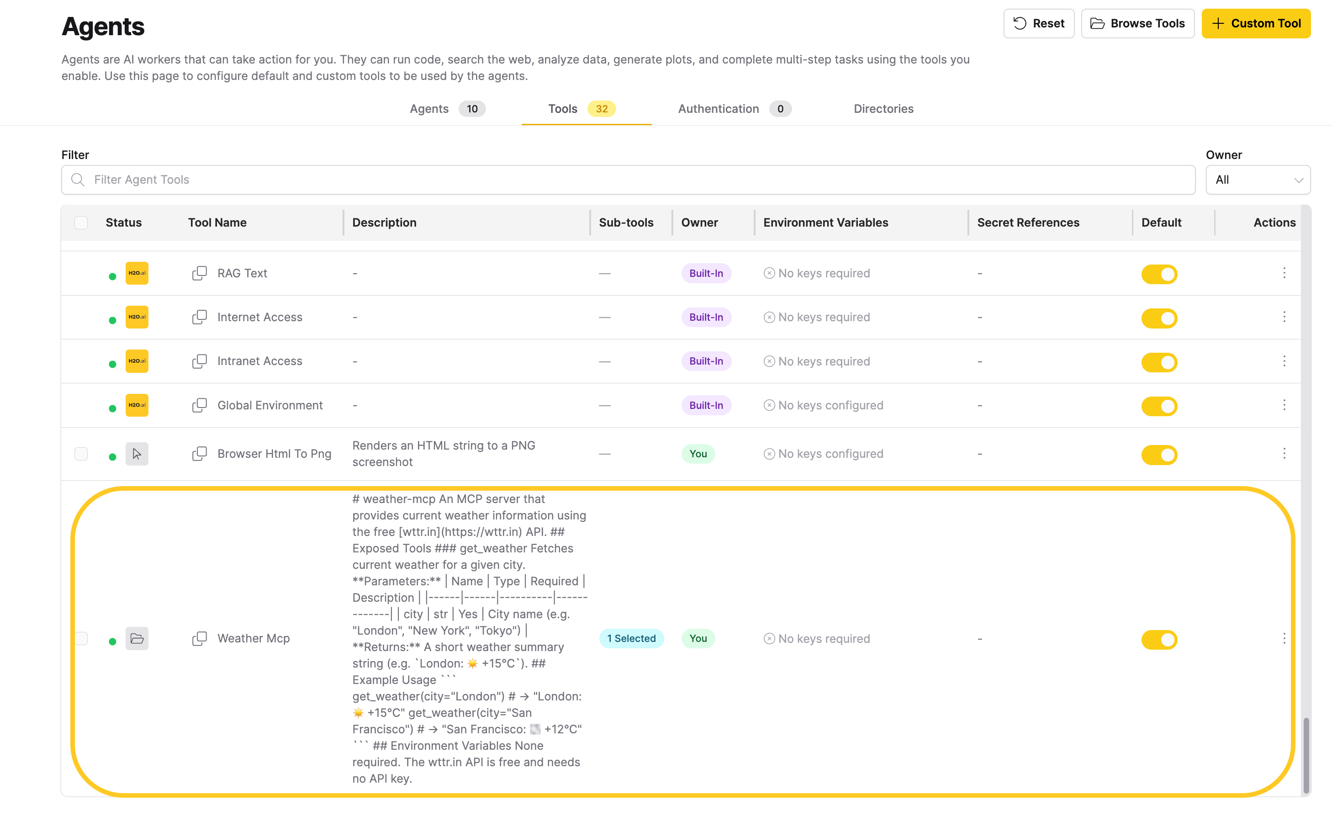This screenshot has width=1332, height=816.
Task: Click the Default column header
Action: click(1161, 223)
